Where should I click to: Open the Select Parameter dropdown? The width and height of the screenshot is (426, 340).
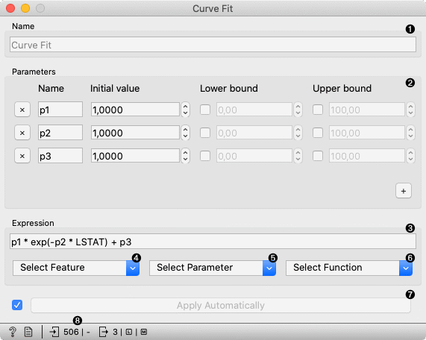pyautogui.click(x=213, y=268)
